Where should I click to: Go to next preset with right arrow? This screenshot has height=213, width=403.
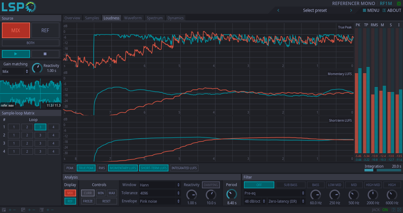coord(351,10)
